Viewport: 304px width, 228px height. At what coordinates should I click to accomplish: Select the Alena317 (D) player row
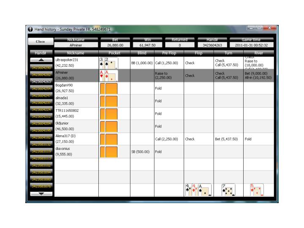[76, 139]
